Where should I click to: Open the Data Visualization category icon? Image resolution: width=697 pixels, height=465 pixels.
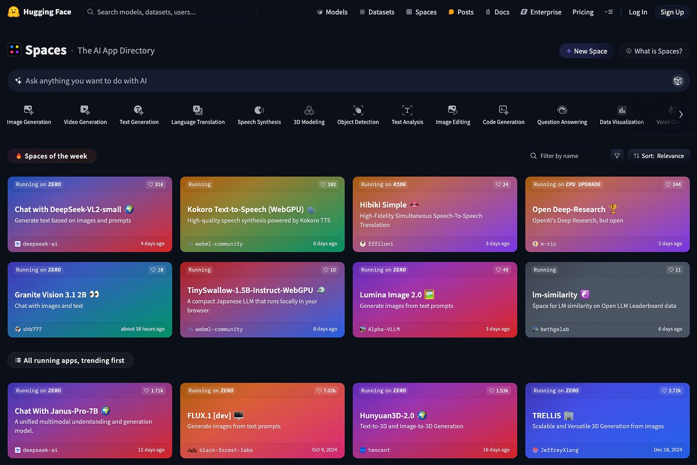[x=622, y=110]
